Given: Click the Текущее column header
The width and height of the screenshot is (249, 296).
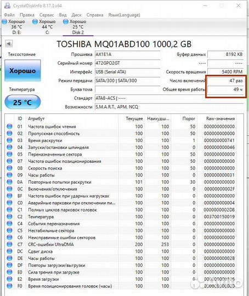Looking at the screenshot, I should coord(132,118).
